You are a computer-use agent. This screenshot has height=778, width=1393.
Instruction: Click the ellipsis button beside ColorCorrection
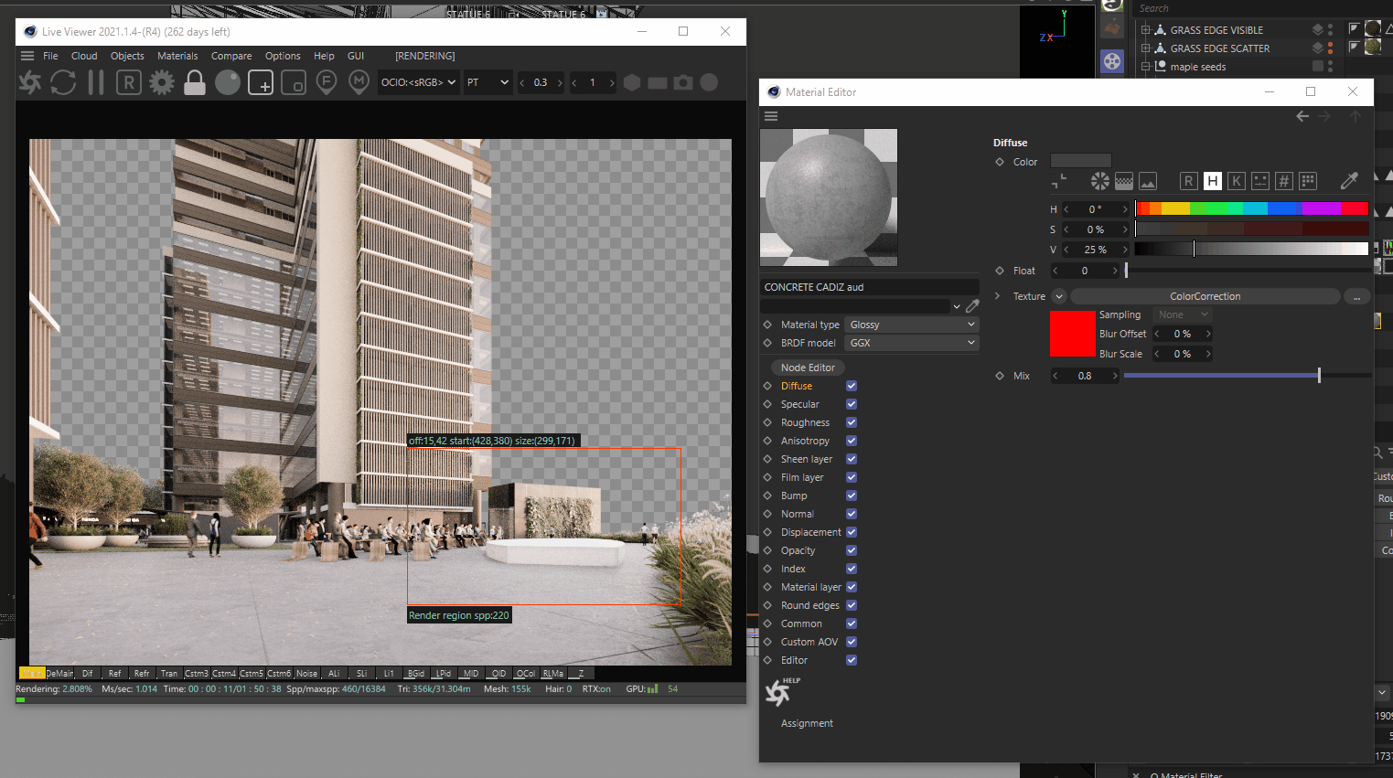(1356, 296)
